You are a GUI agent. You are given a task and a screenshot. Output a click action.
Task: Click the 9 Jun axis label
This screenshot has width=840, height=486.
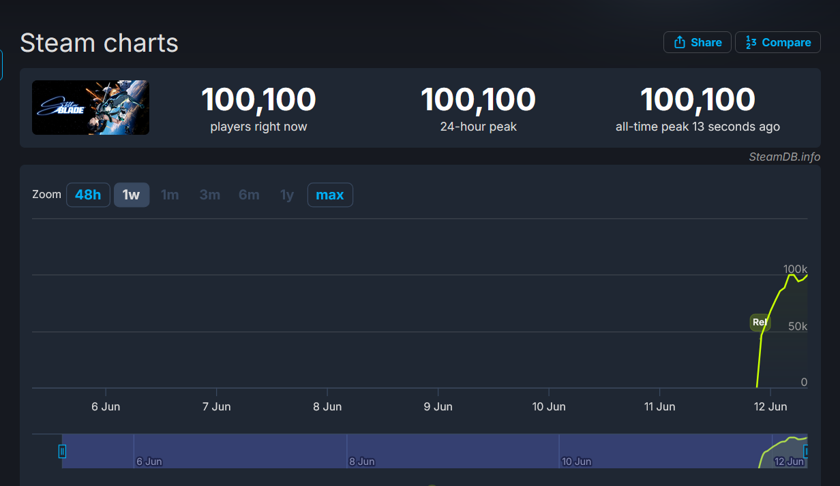438,406
